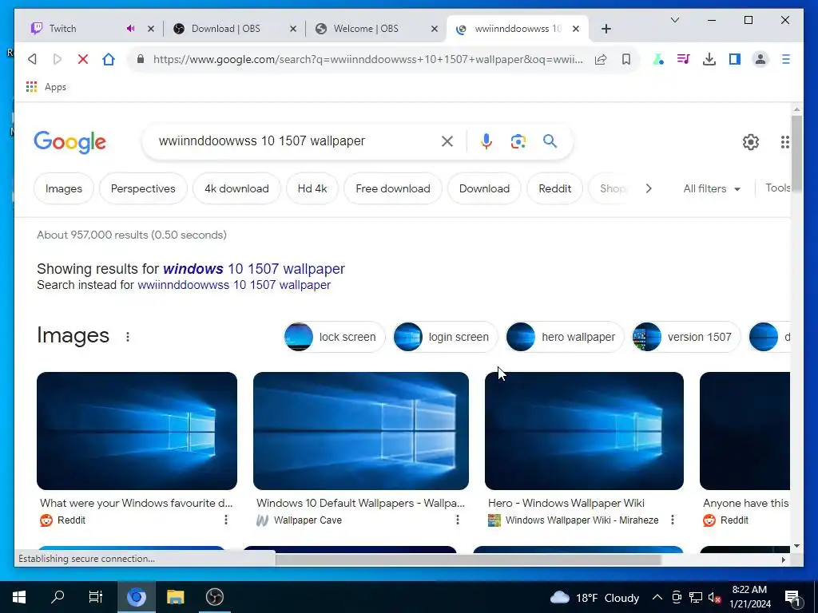The image size is (818, 613).
Task: Select the hero wallpaper image chip
Action: tap(565, 337)
